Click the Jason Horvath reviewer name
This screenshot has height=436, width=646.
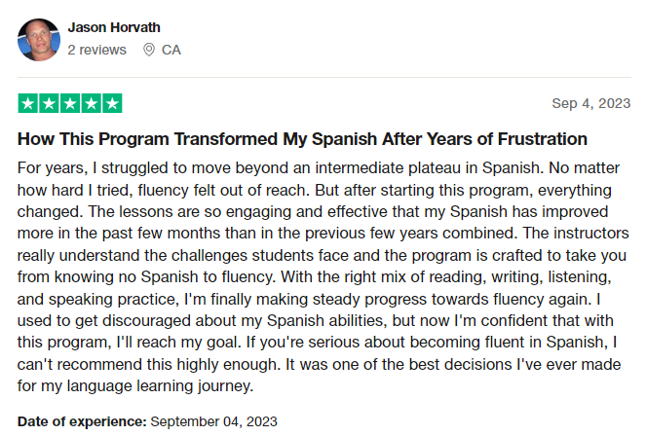coord(114,27)
